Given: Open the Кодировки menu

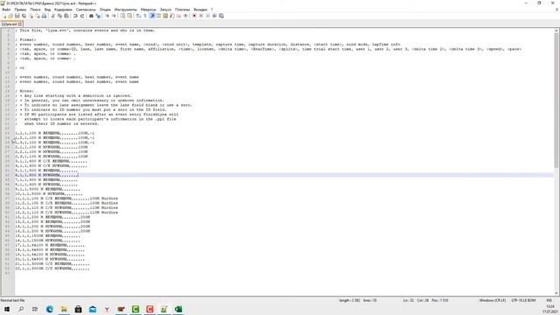Looking at the screenshot, I should tap(63, 10).
